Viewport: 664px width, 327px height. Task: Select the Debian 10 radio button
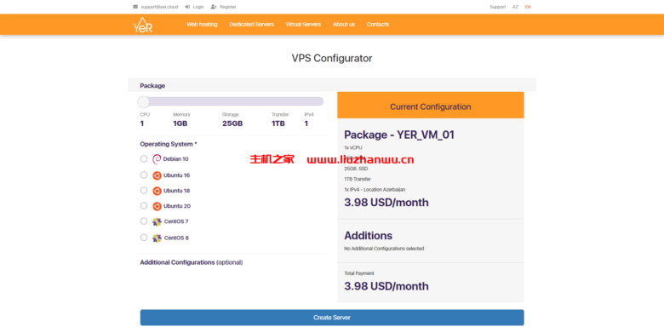[x=144, y=159]
